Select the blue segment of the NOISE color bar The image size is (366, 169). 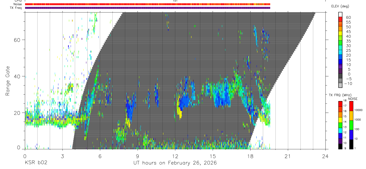[x=351, y=134]
